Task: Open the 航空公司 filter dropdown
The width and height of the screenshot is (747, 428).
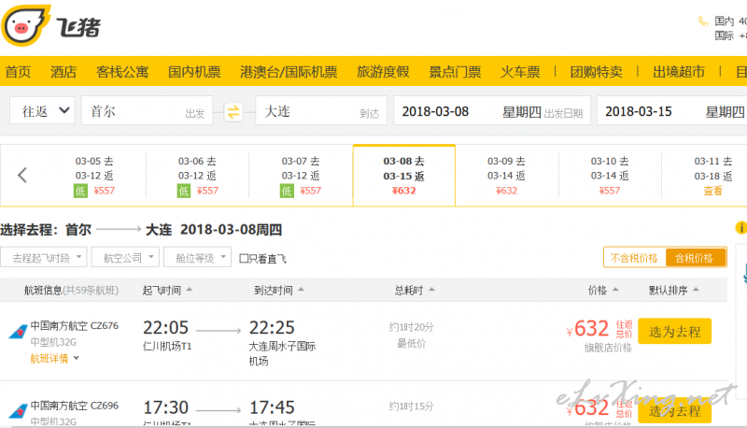Action: click(x=125, y=257)
